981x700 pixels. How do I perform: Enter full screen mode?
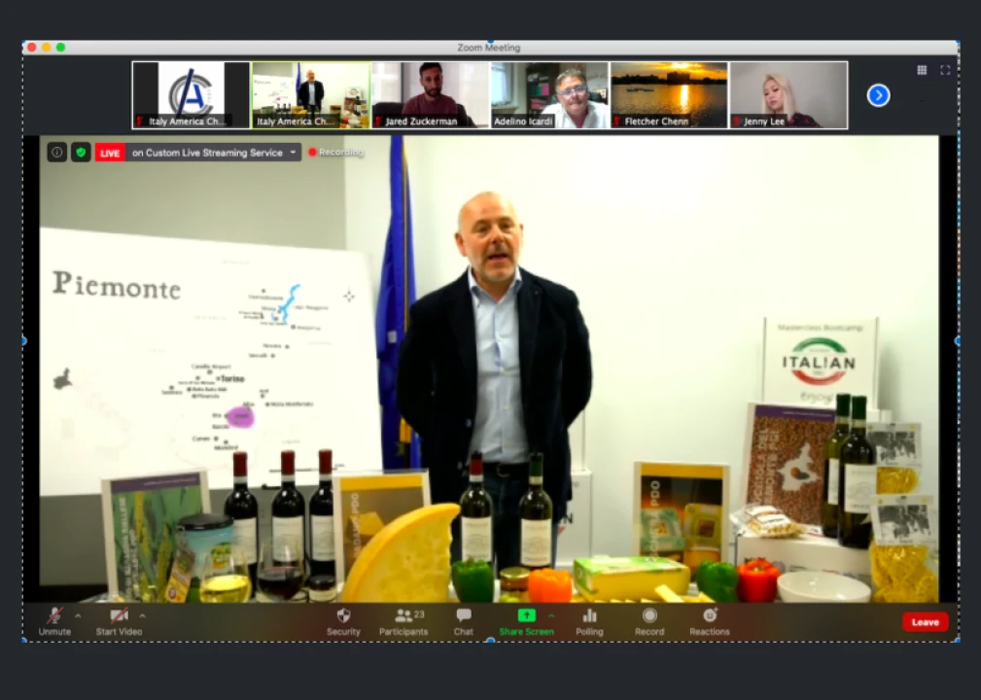(944, 70)
